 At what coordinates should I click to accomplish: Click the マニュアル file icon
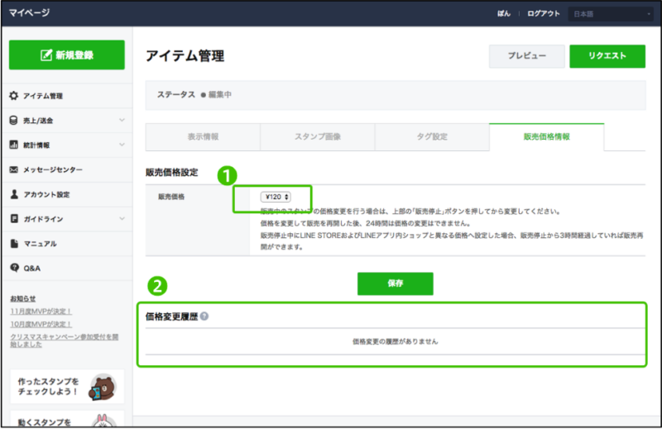point(14,244)
